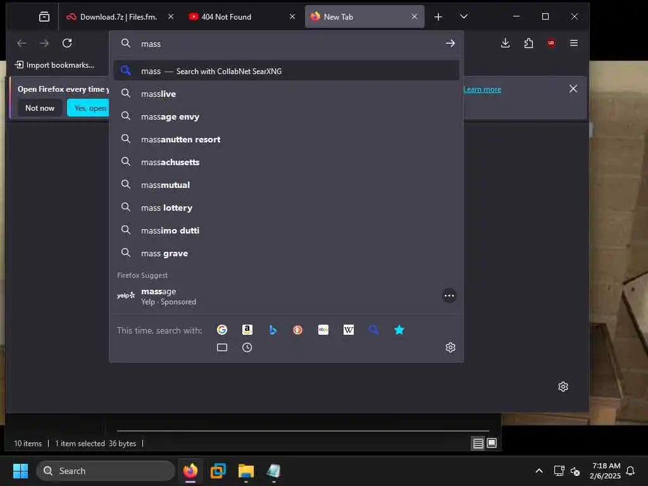This screenshot has height=486, width=648.
Task: Personalize new tab with gear icon
Action: point(563,387)
